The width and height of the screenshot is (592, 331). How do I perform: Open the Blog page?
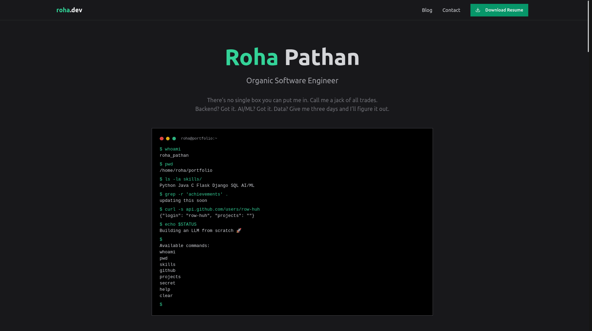point(427,10)
